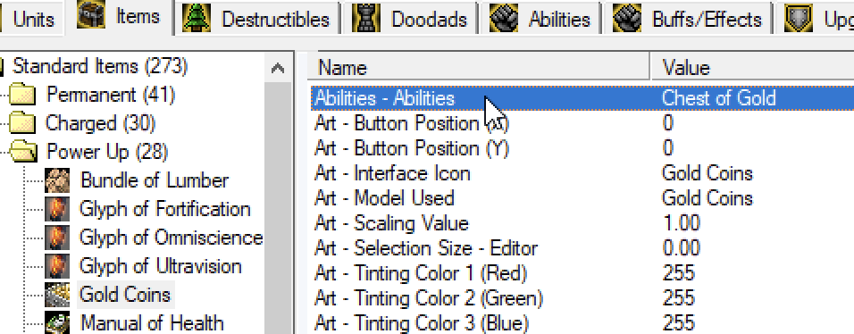Image resolution: width=854 pixels, height=334 pixels.
Task: Open the Buffs/Effects tab
Action: [687, 20]
